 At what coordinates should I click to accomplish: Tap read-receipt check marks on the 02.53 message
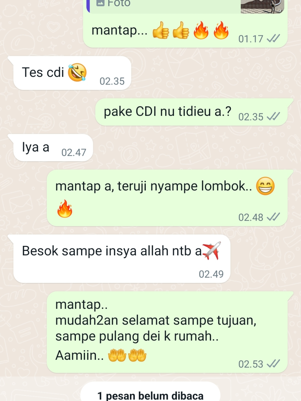click(273, 364)
